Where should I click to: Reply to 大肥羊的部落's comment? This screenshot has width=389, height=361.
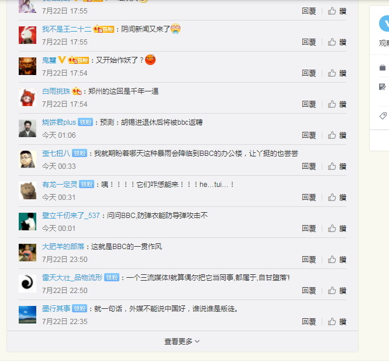point(309,260)
